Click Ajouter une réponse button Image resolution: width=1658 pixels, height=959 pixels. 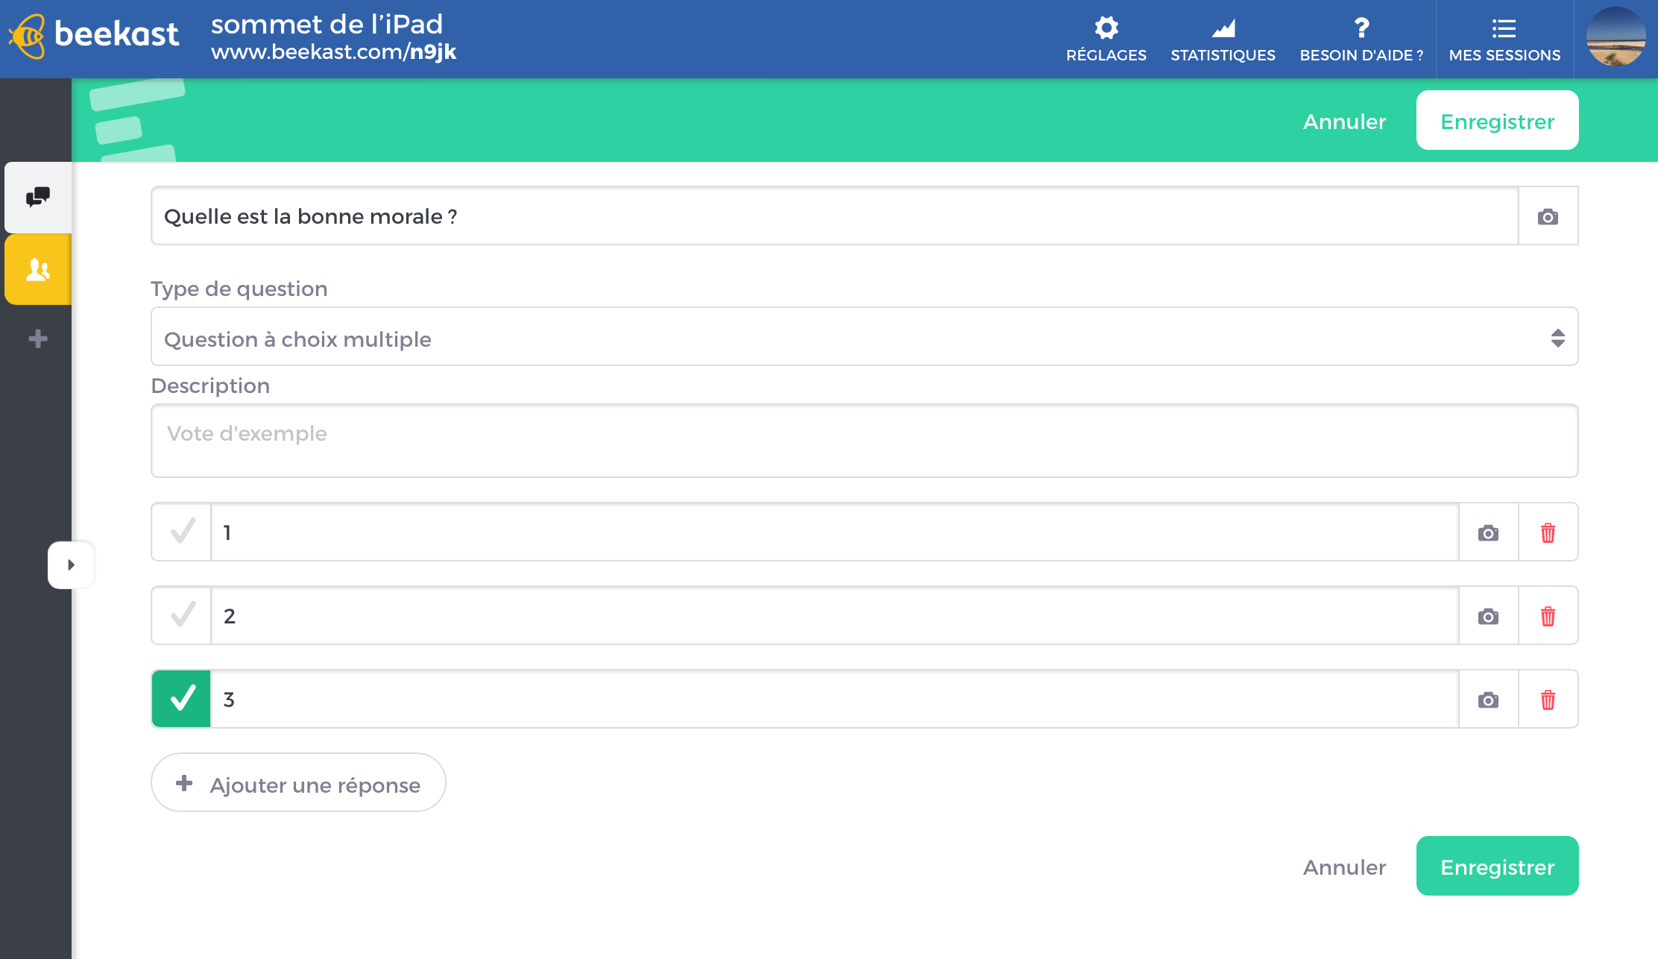(298, 783)
